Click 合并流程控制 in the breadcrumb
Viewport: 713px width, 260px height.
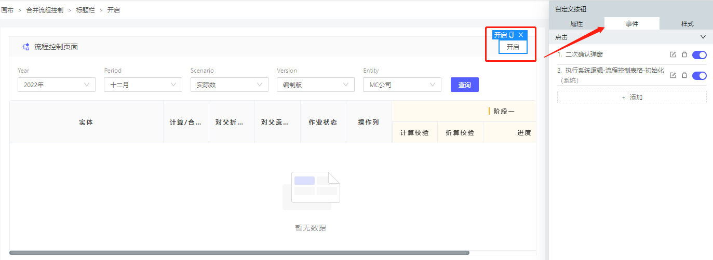coord(45,10)
